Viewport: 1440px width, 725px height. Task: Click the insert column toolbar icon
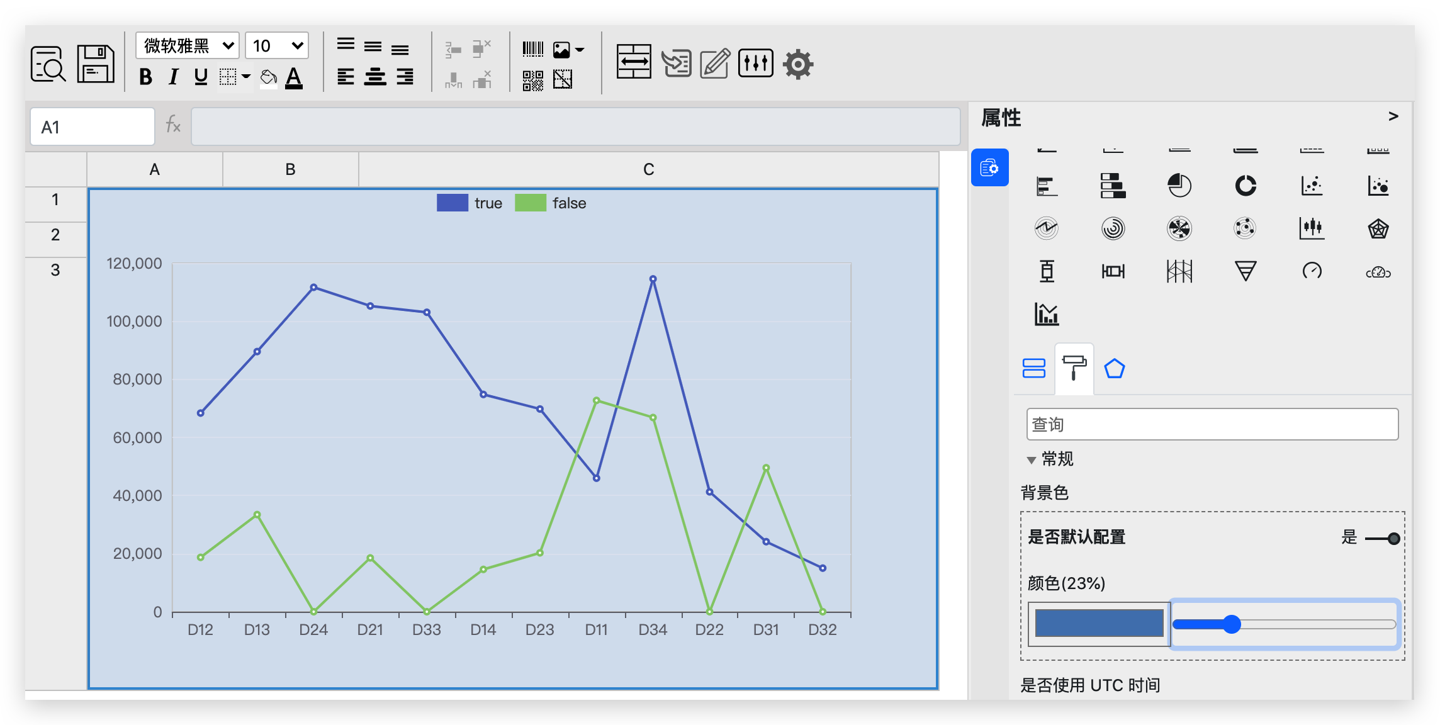(x=453, y=80)
